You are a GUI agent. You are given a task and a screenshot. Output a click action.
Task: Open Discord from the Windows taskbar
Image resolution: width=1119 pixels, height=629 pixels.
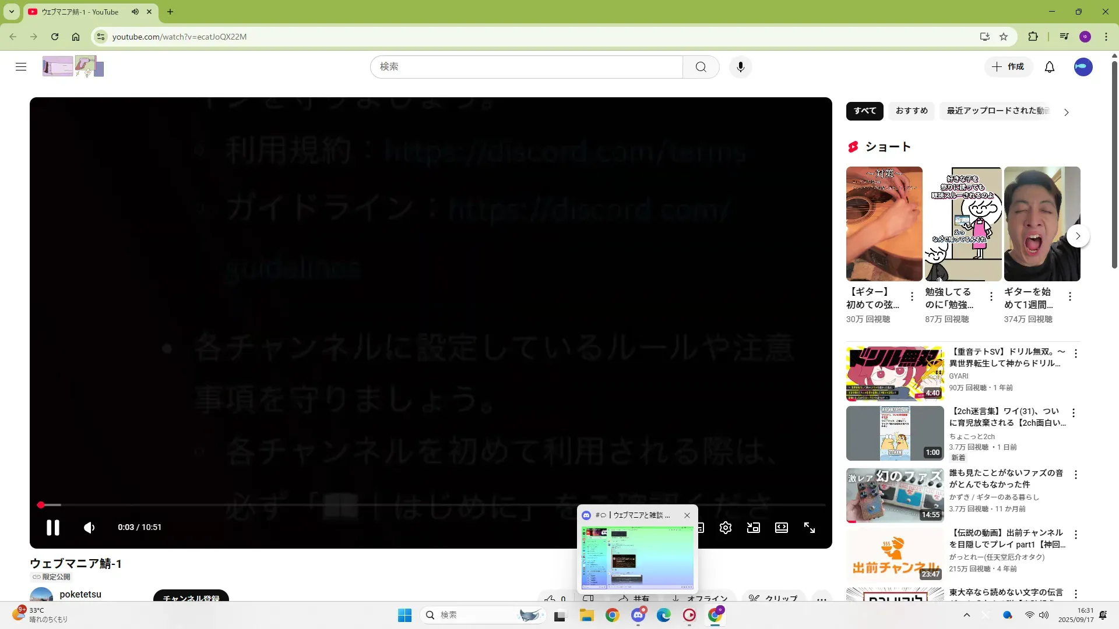[638, 615]
